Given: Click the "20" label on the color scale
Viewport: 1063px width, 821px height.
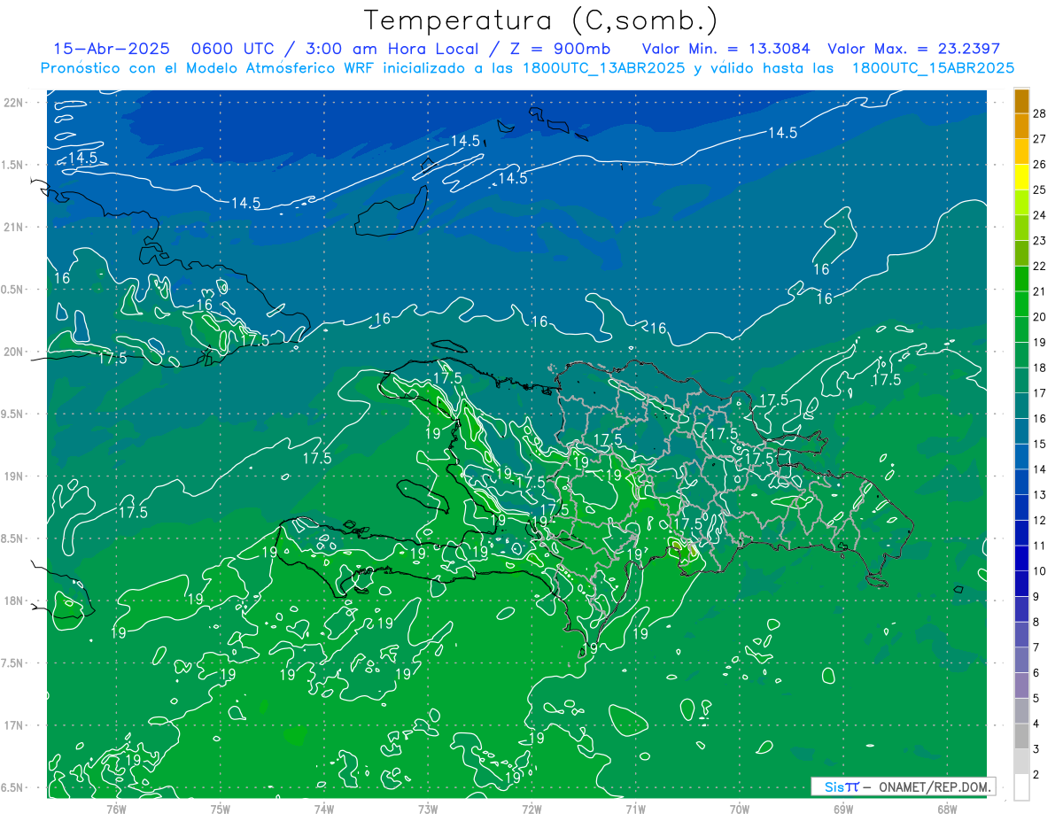Looking at the screenshot, I should point(1040,317).
